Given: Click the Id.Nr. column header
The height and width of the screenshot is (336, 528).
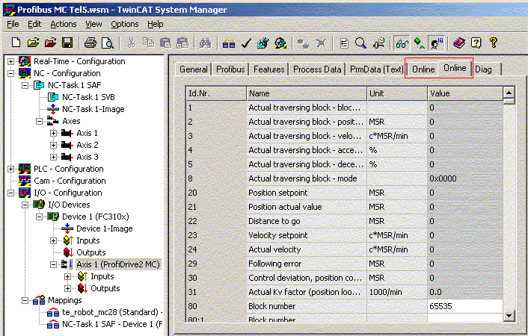Looking at the screenshot, I should coord(216,93).
